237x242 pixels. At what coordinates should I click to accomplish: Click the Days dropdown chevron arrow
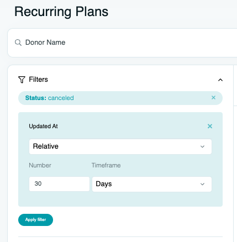[x=202, y=184]
